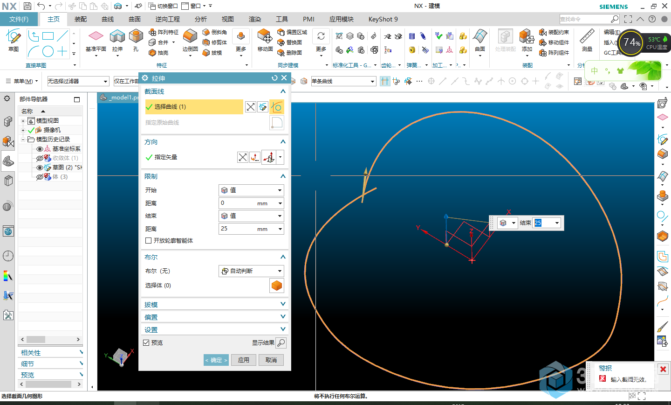Switch to the 逆向工程 tab
This screenshot has height=405, width=671.
coord(168,19)
